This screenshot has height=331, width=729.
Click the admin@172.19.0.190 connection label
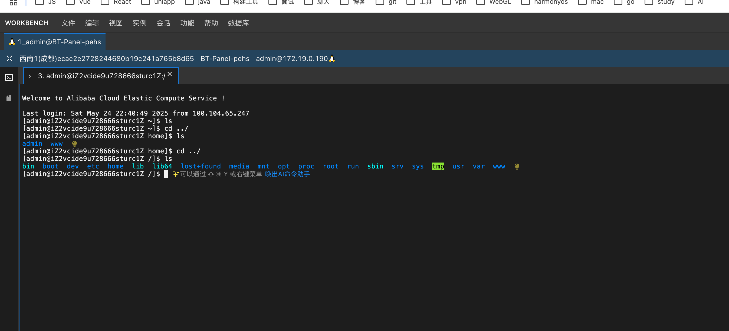(292, 59)
